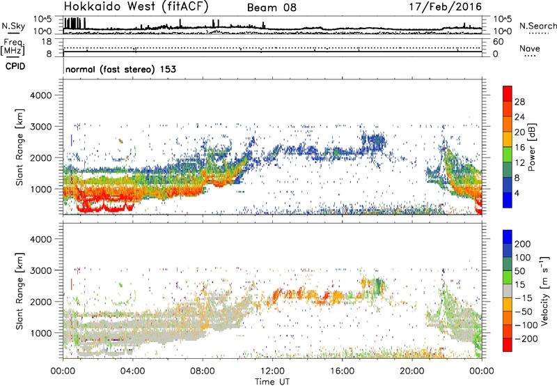The width and height of the screenshot is (557, 386).
Task: Click the '04:00' time axis label
Action: [x=133, y=371]
